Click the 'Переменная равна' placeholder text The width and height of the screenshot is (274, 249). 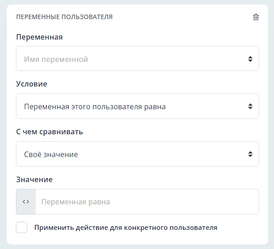(x=75, y=202)
